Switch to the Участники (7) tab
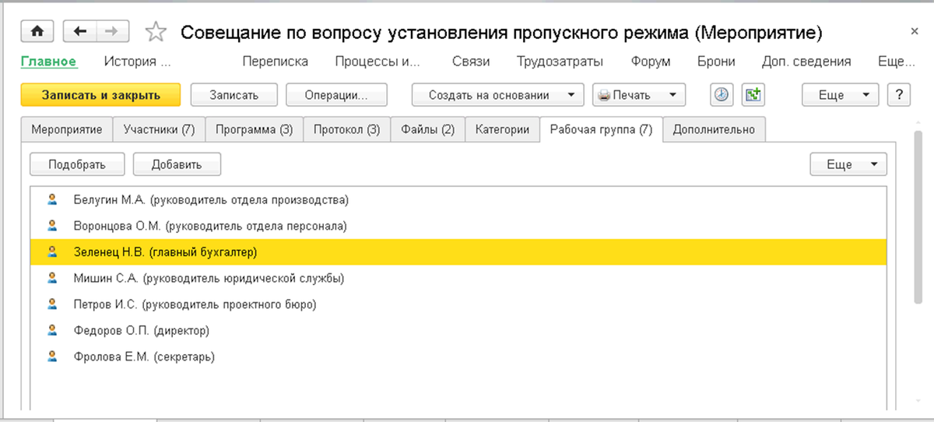The height and width of the screenshot is (422, 934). coord(159,130)
